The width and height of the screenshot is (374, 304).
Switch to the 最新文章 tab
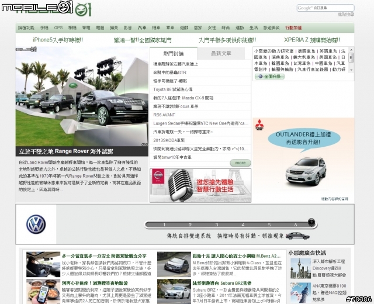221,53
